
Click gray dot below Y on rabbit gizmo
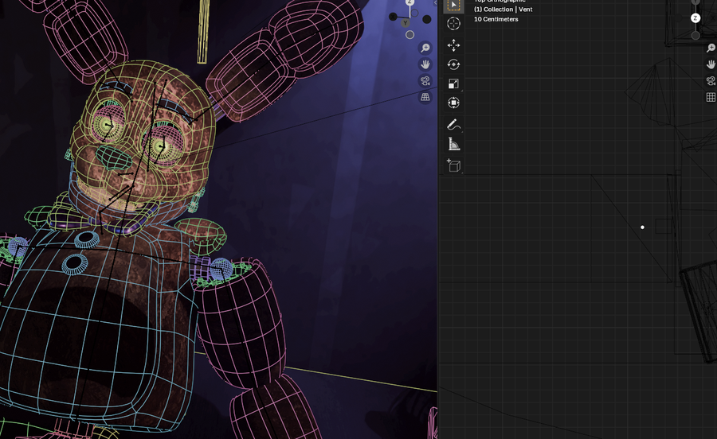pos(409,35)
